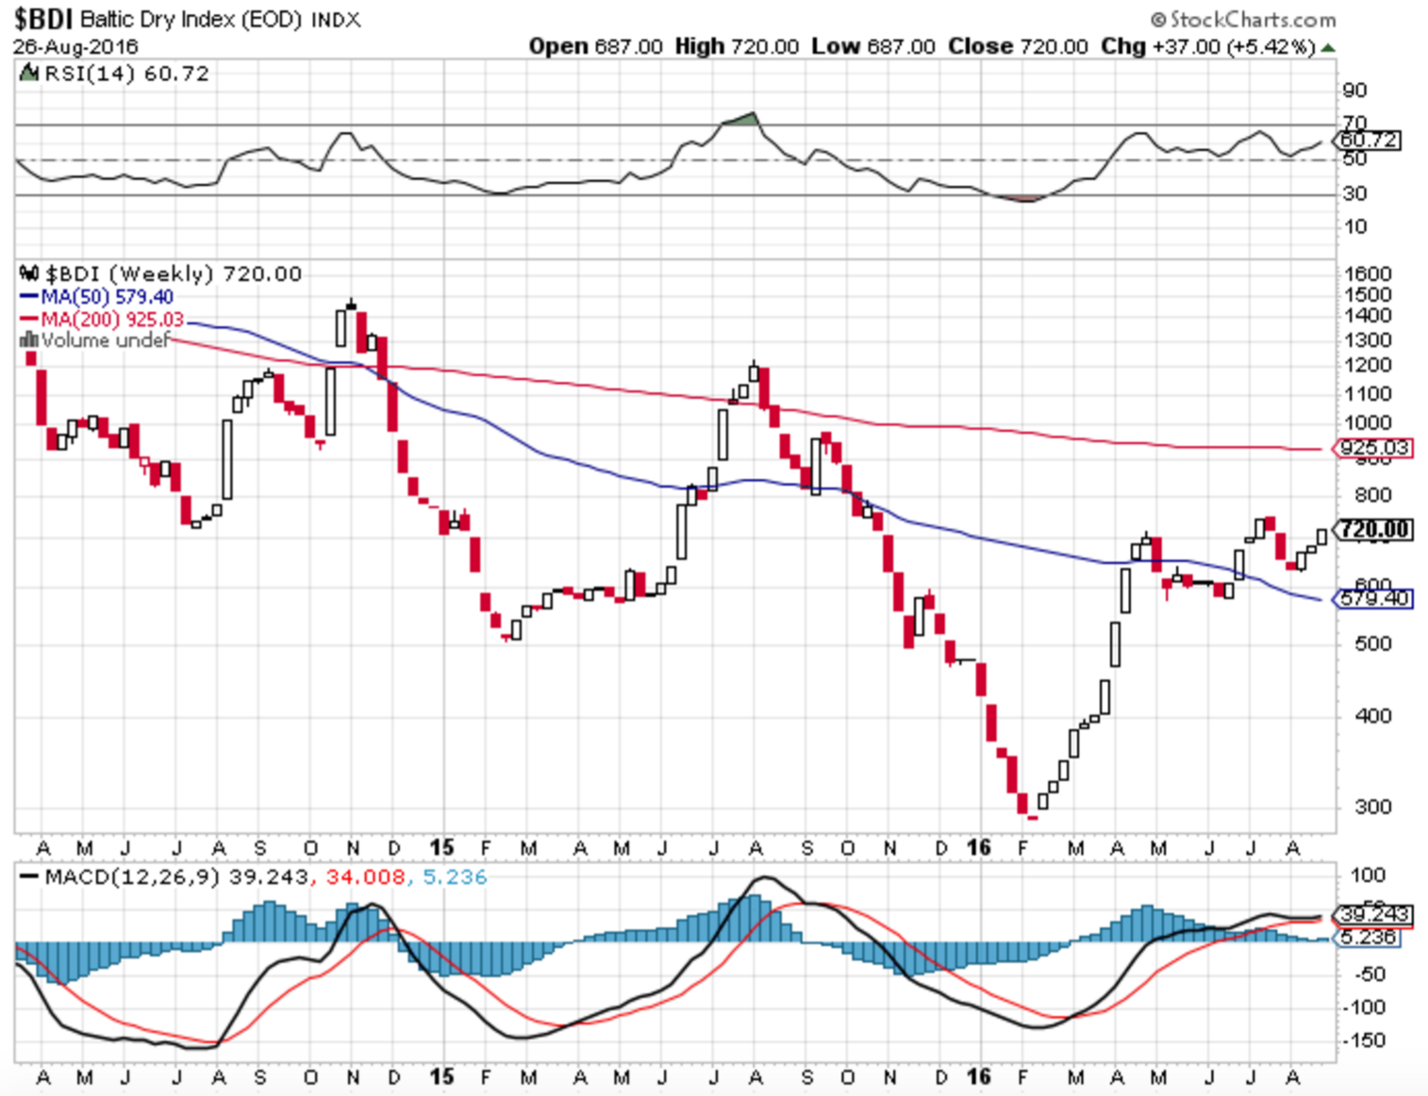Click the '15' year marker on price axis
The height and width of the screenshot is (1096, 1428).
coord(441,848)
